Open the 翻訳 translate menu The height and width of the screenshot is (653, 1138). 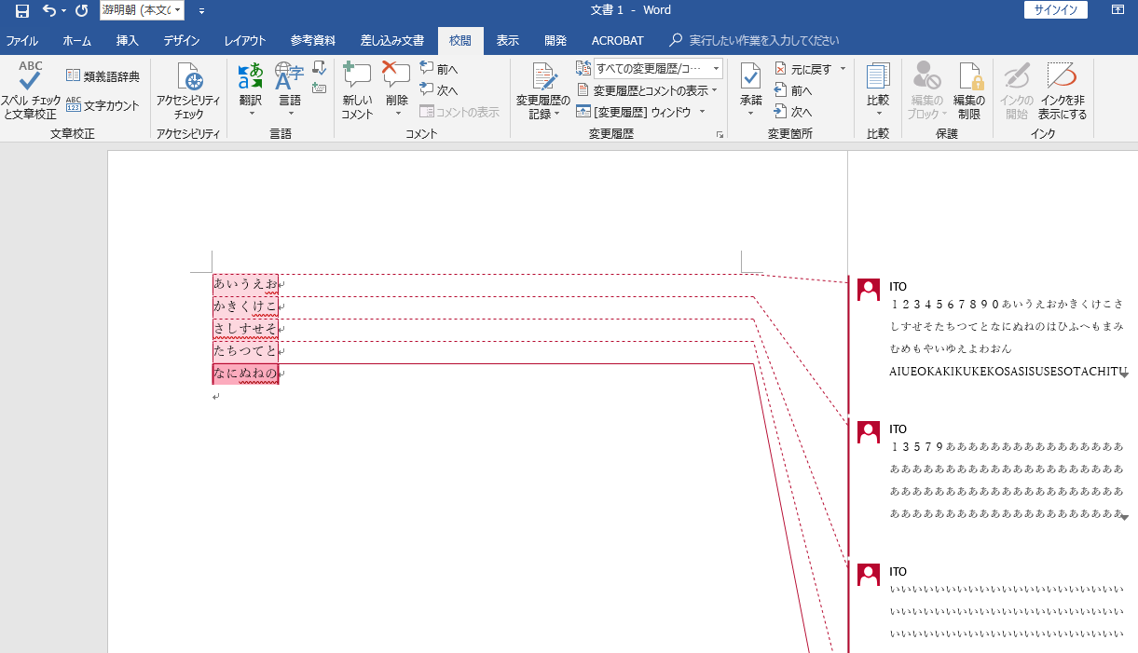coord(250,90)
